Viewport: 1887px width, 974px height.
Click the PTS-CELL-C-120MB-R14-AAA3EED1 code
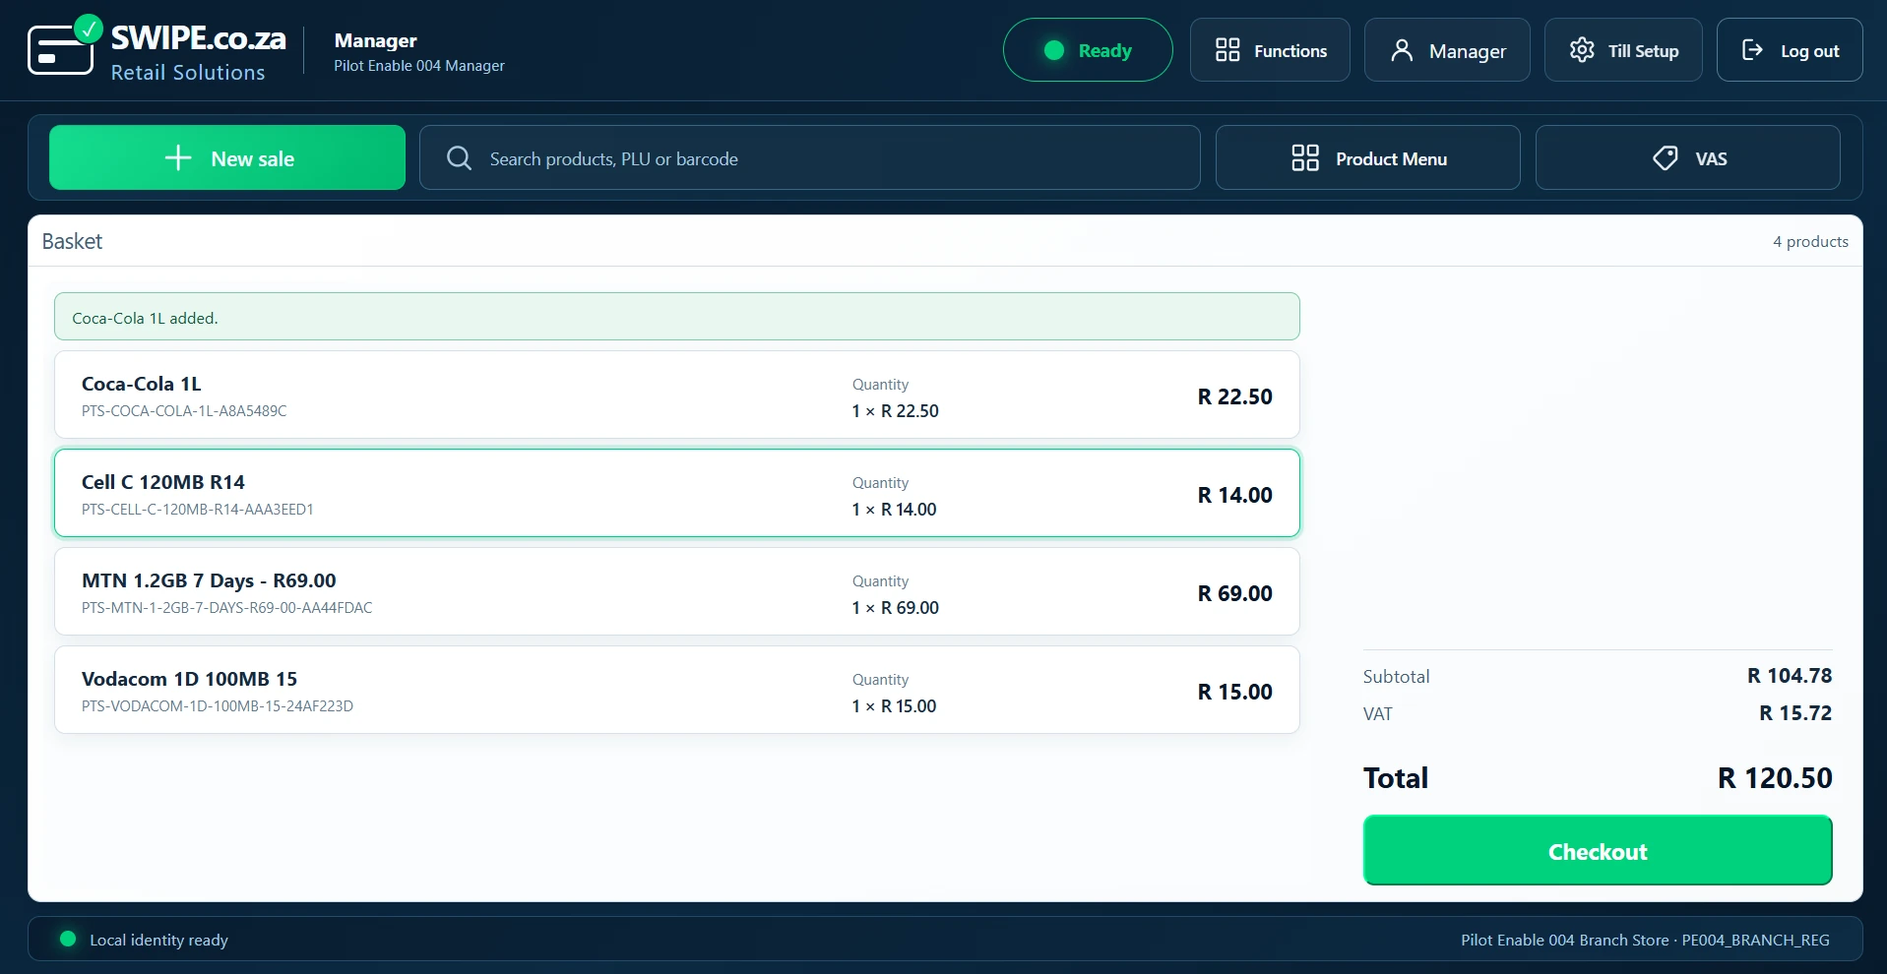(x=198, y=510)
